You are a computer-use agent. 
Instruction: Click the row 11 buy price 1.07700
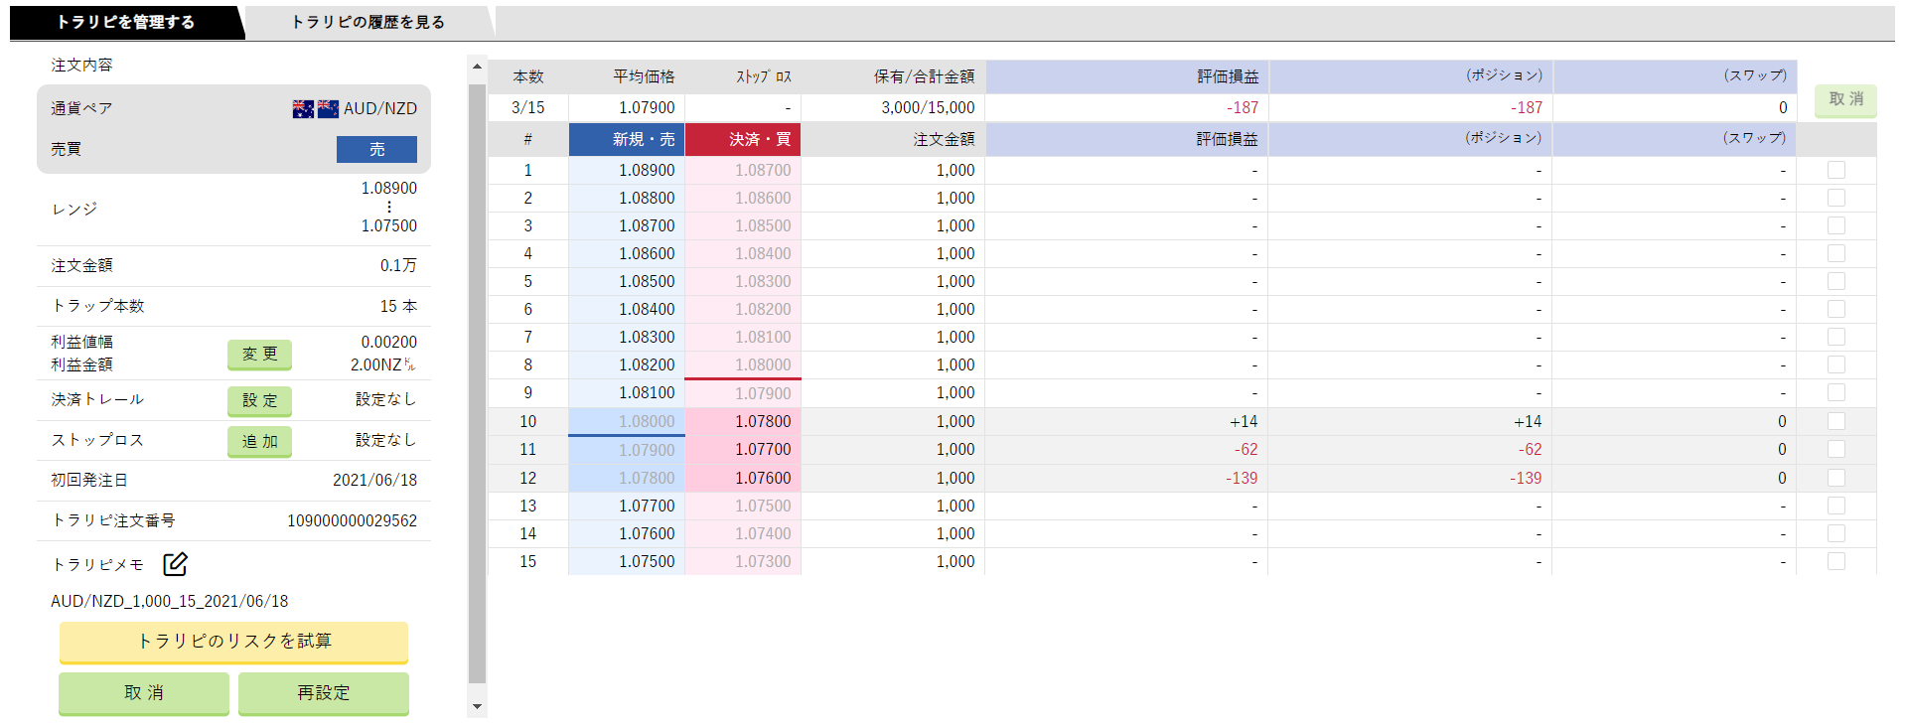[763, 449]
